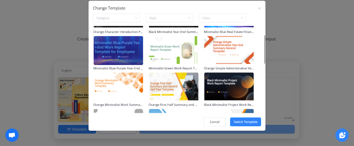The height and width of the screenshot is (146, 354).
Task: Close the Change Template dialog
Action: coord(259,8)
